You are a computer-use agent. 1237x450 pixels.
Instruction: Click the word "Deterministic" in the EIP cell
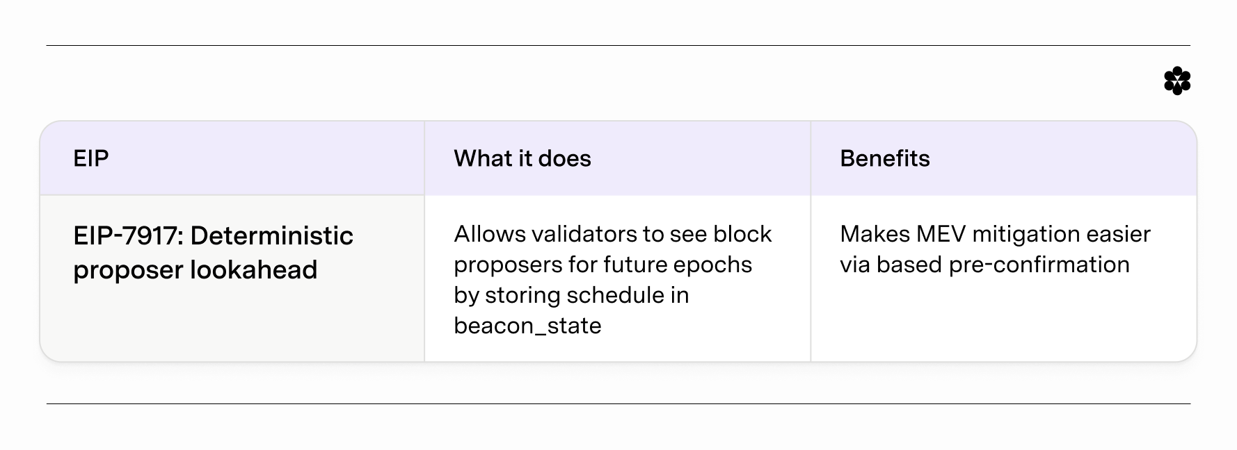271,236
